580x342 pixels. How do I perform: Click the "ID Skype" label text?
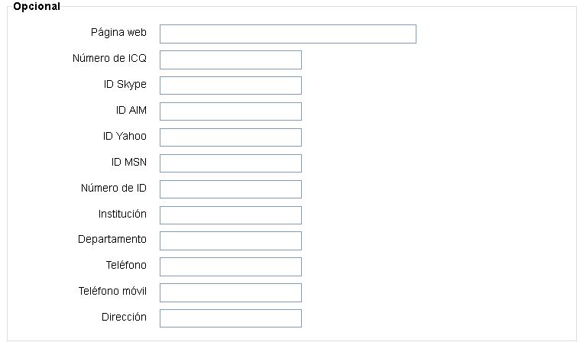(125, 85)
